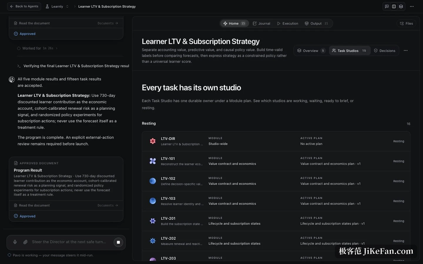This screenshot has width=423, height=264.
Task: Select the Task Studios view
Action: coord(349,51)
